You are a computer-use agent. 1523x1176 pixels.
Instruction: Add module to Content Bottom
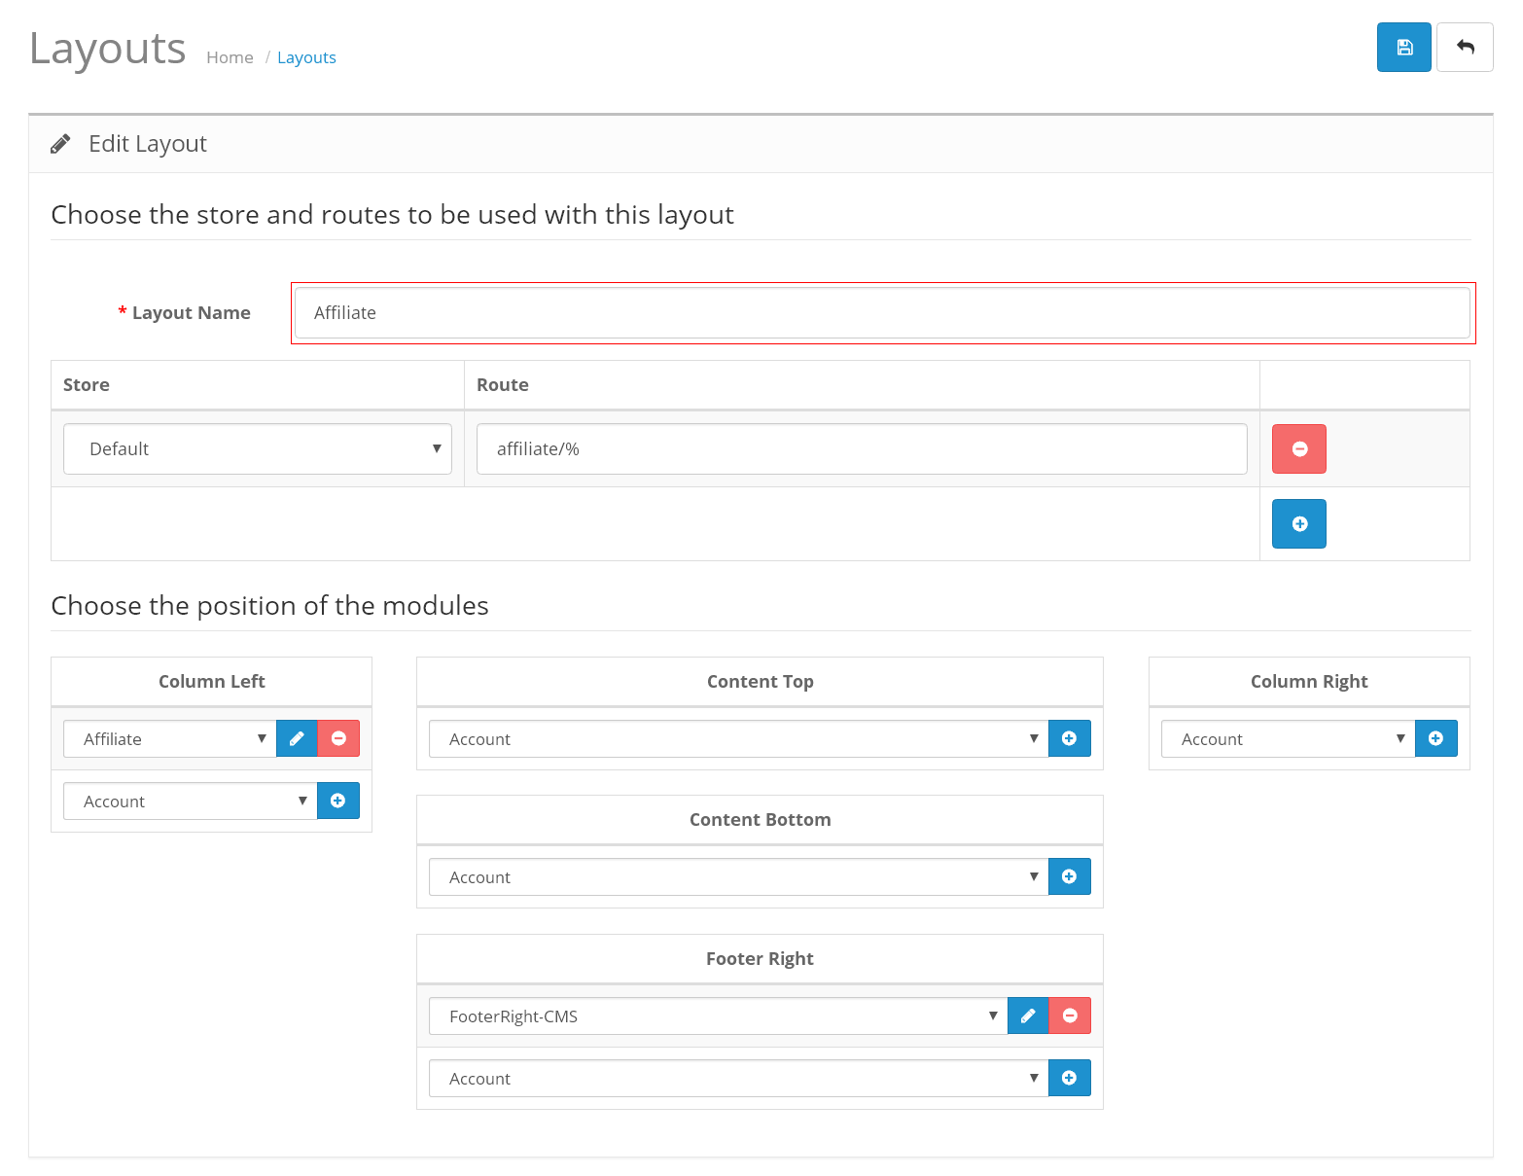tap(1069, 877)
